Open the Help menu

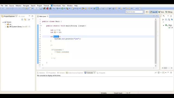[x=76, y=6]
